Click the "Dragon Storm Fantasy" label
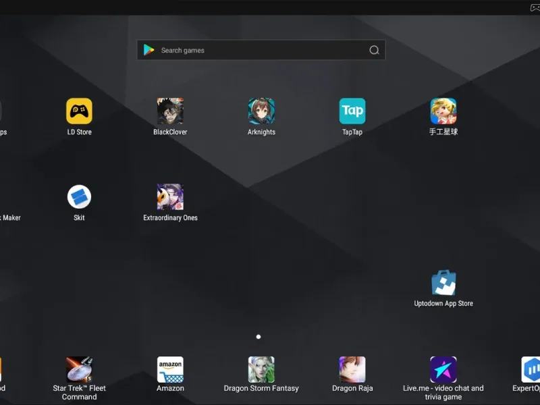Image resolution: width=540 pixels, height=405 pixels. coord(261,389)
